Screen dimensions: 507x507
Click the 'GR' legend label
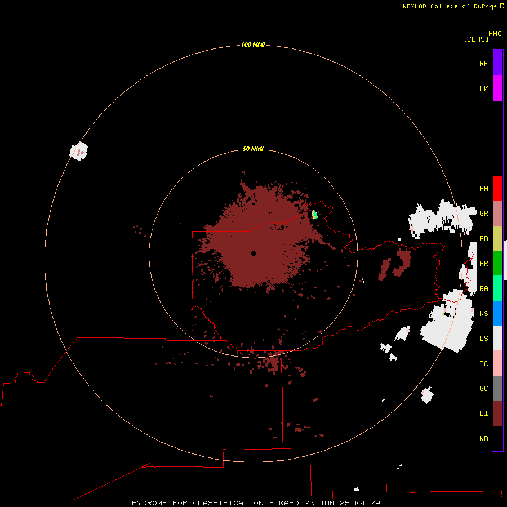pos(483,214)
